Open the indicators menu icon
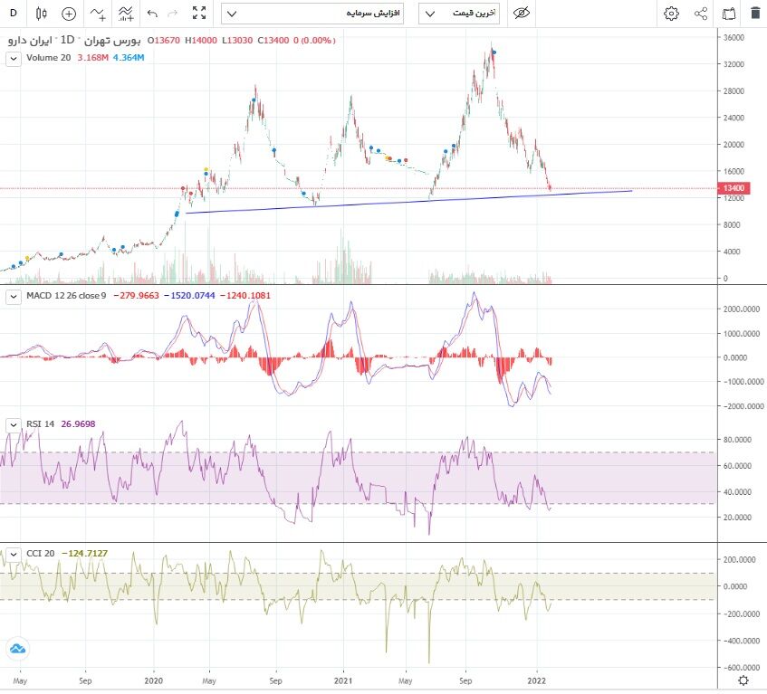 point(98,14)
